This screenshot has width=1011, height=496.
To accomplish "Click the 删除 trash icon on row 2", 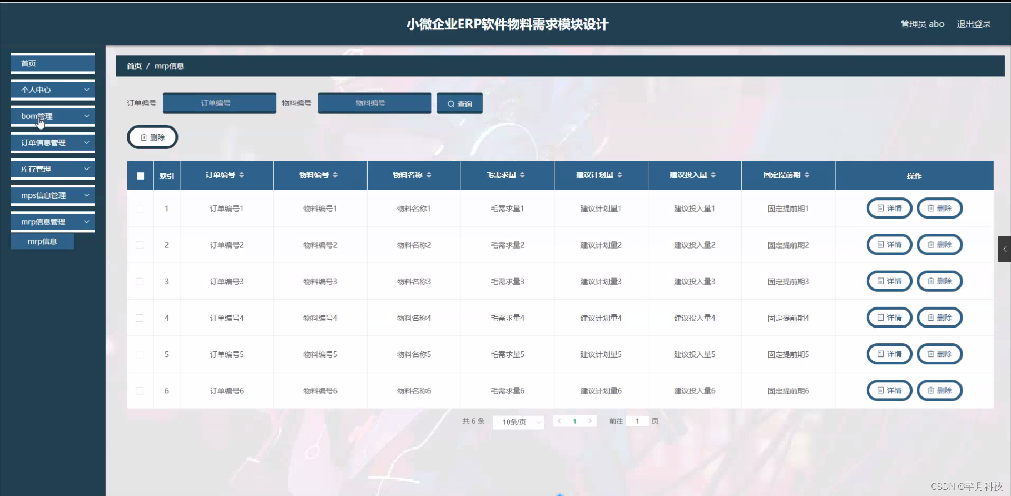I will tap(930, 244).
